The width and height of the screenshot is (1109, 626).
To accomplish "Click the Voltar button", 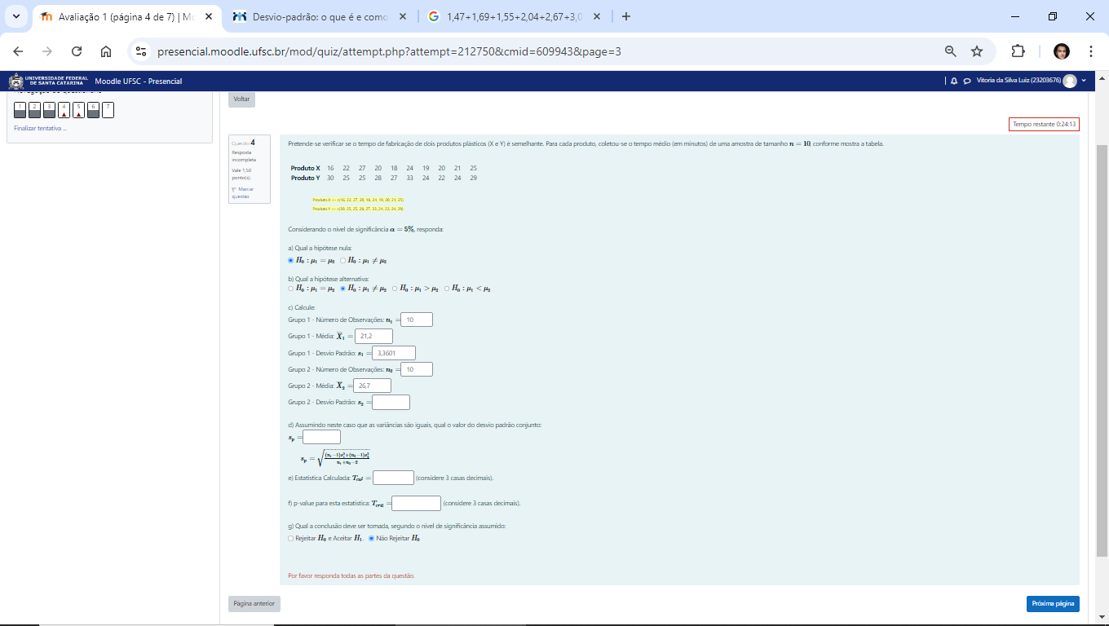I will [241, 99].
